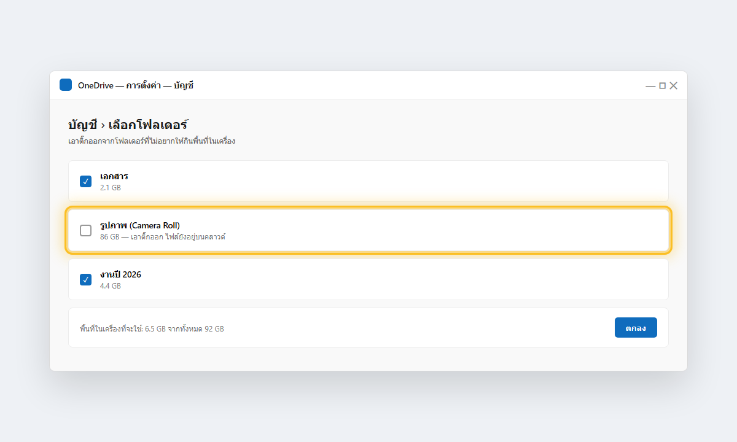
Task: Click the blue OneDrive app icon in title bar
Action: point(66,85)
